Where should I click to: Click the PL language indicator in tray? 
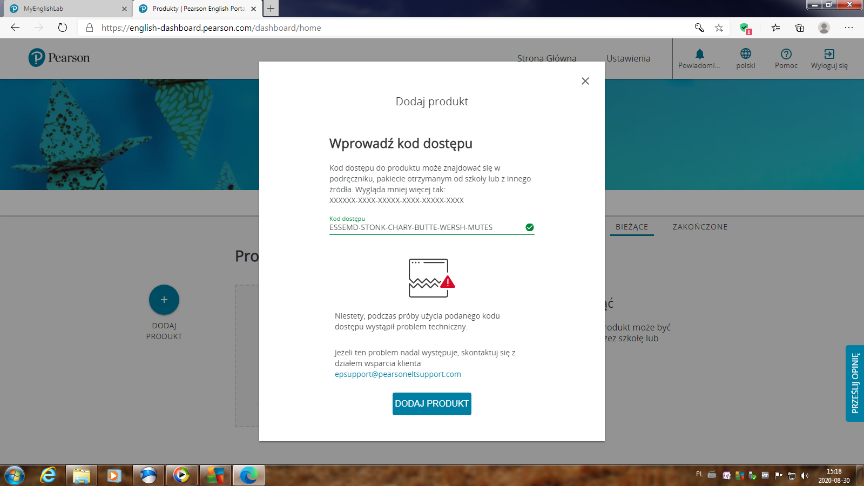tap(699, 475)
